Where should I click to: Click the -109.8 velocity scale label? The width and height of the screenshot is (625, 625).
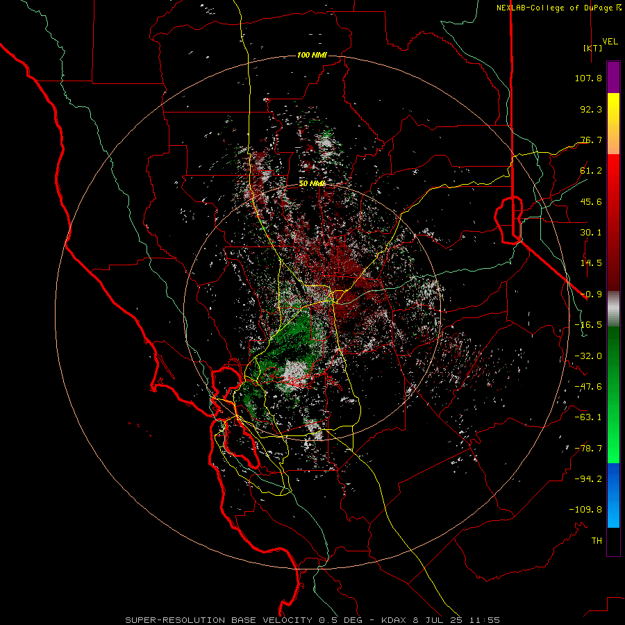pyautogui.click(x=585, y=510)
